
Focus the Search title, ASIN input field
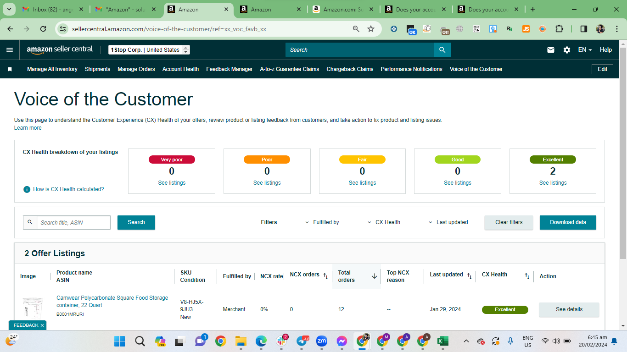click(73, 222)
